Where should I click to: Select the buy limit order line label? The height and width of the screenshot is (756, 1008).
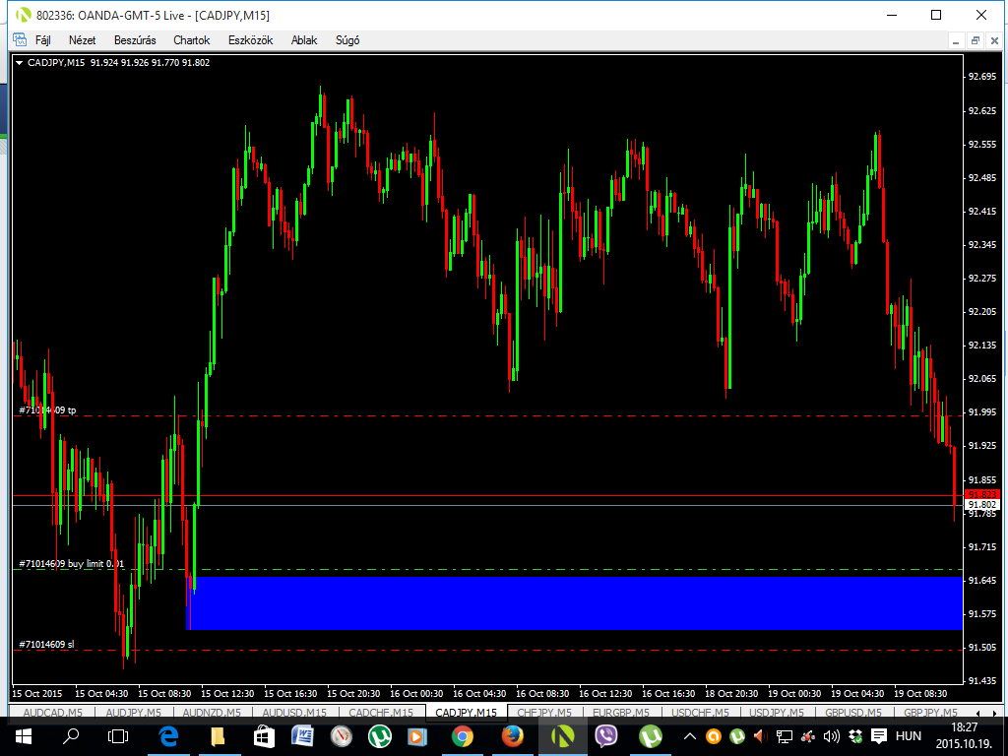(x=71, y=564)
